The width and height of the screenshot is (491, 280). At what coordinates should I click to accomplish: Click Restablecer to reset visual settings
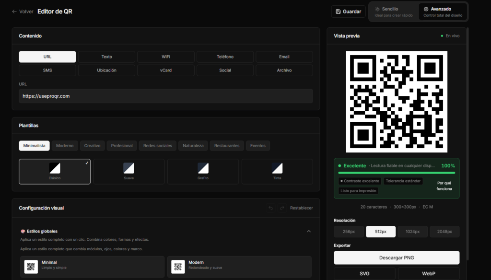coord(301,208)
